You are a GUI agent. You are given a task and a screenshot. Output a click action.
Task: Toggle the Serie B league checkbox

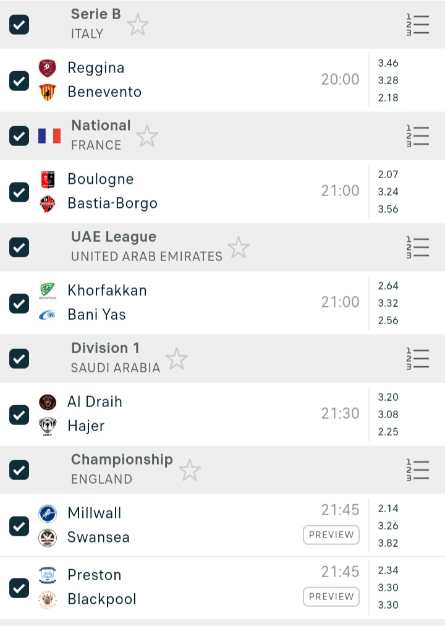pos(19,25)
